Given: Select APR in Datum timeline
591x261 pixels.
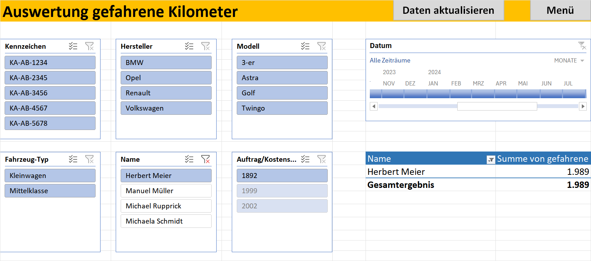Looking at the screenshot, I should pyautogui.click(x=505, y=94).
